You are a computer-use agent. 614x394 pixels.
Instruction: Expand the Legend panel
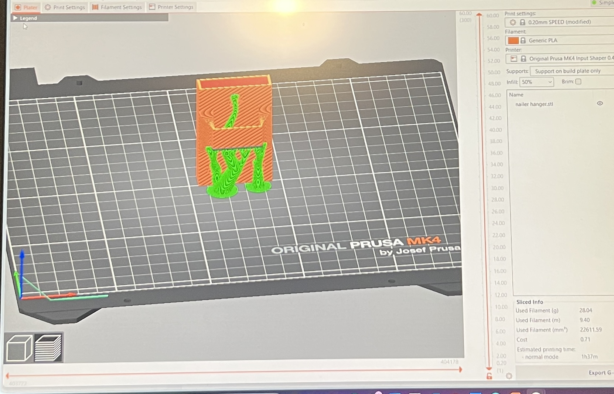[x=15, y=18]
